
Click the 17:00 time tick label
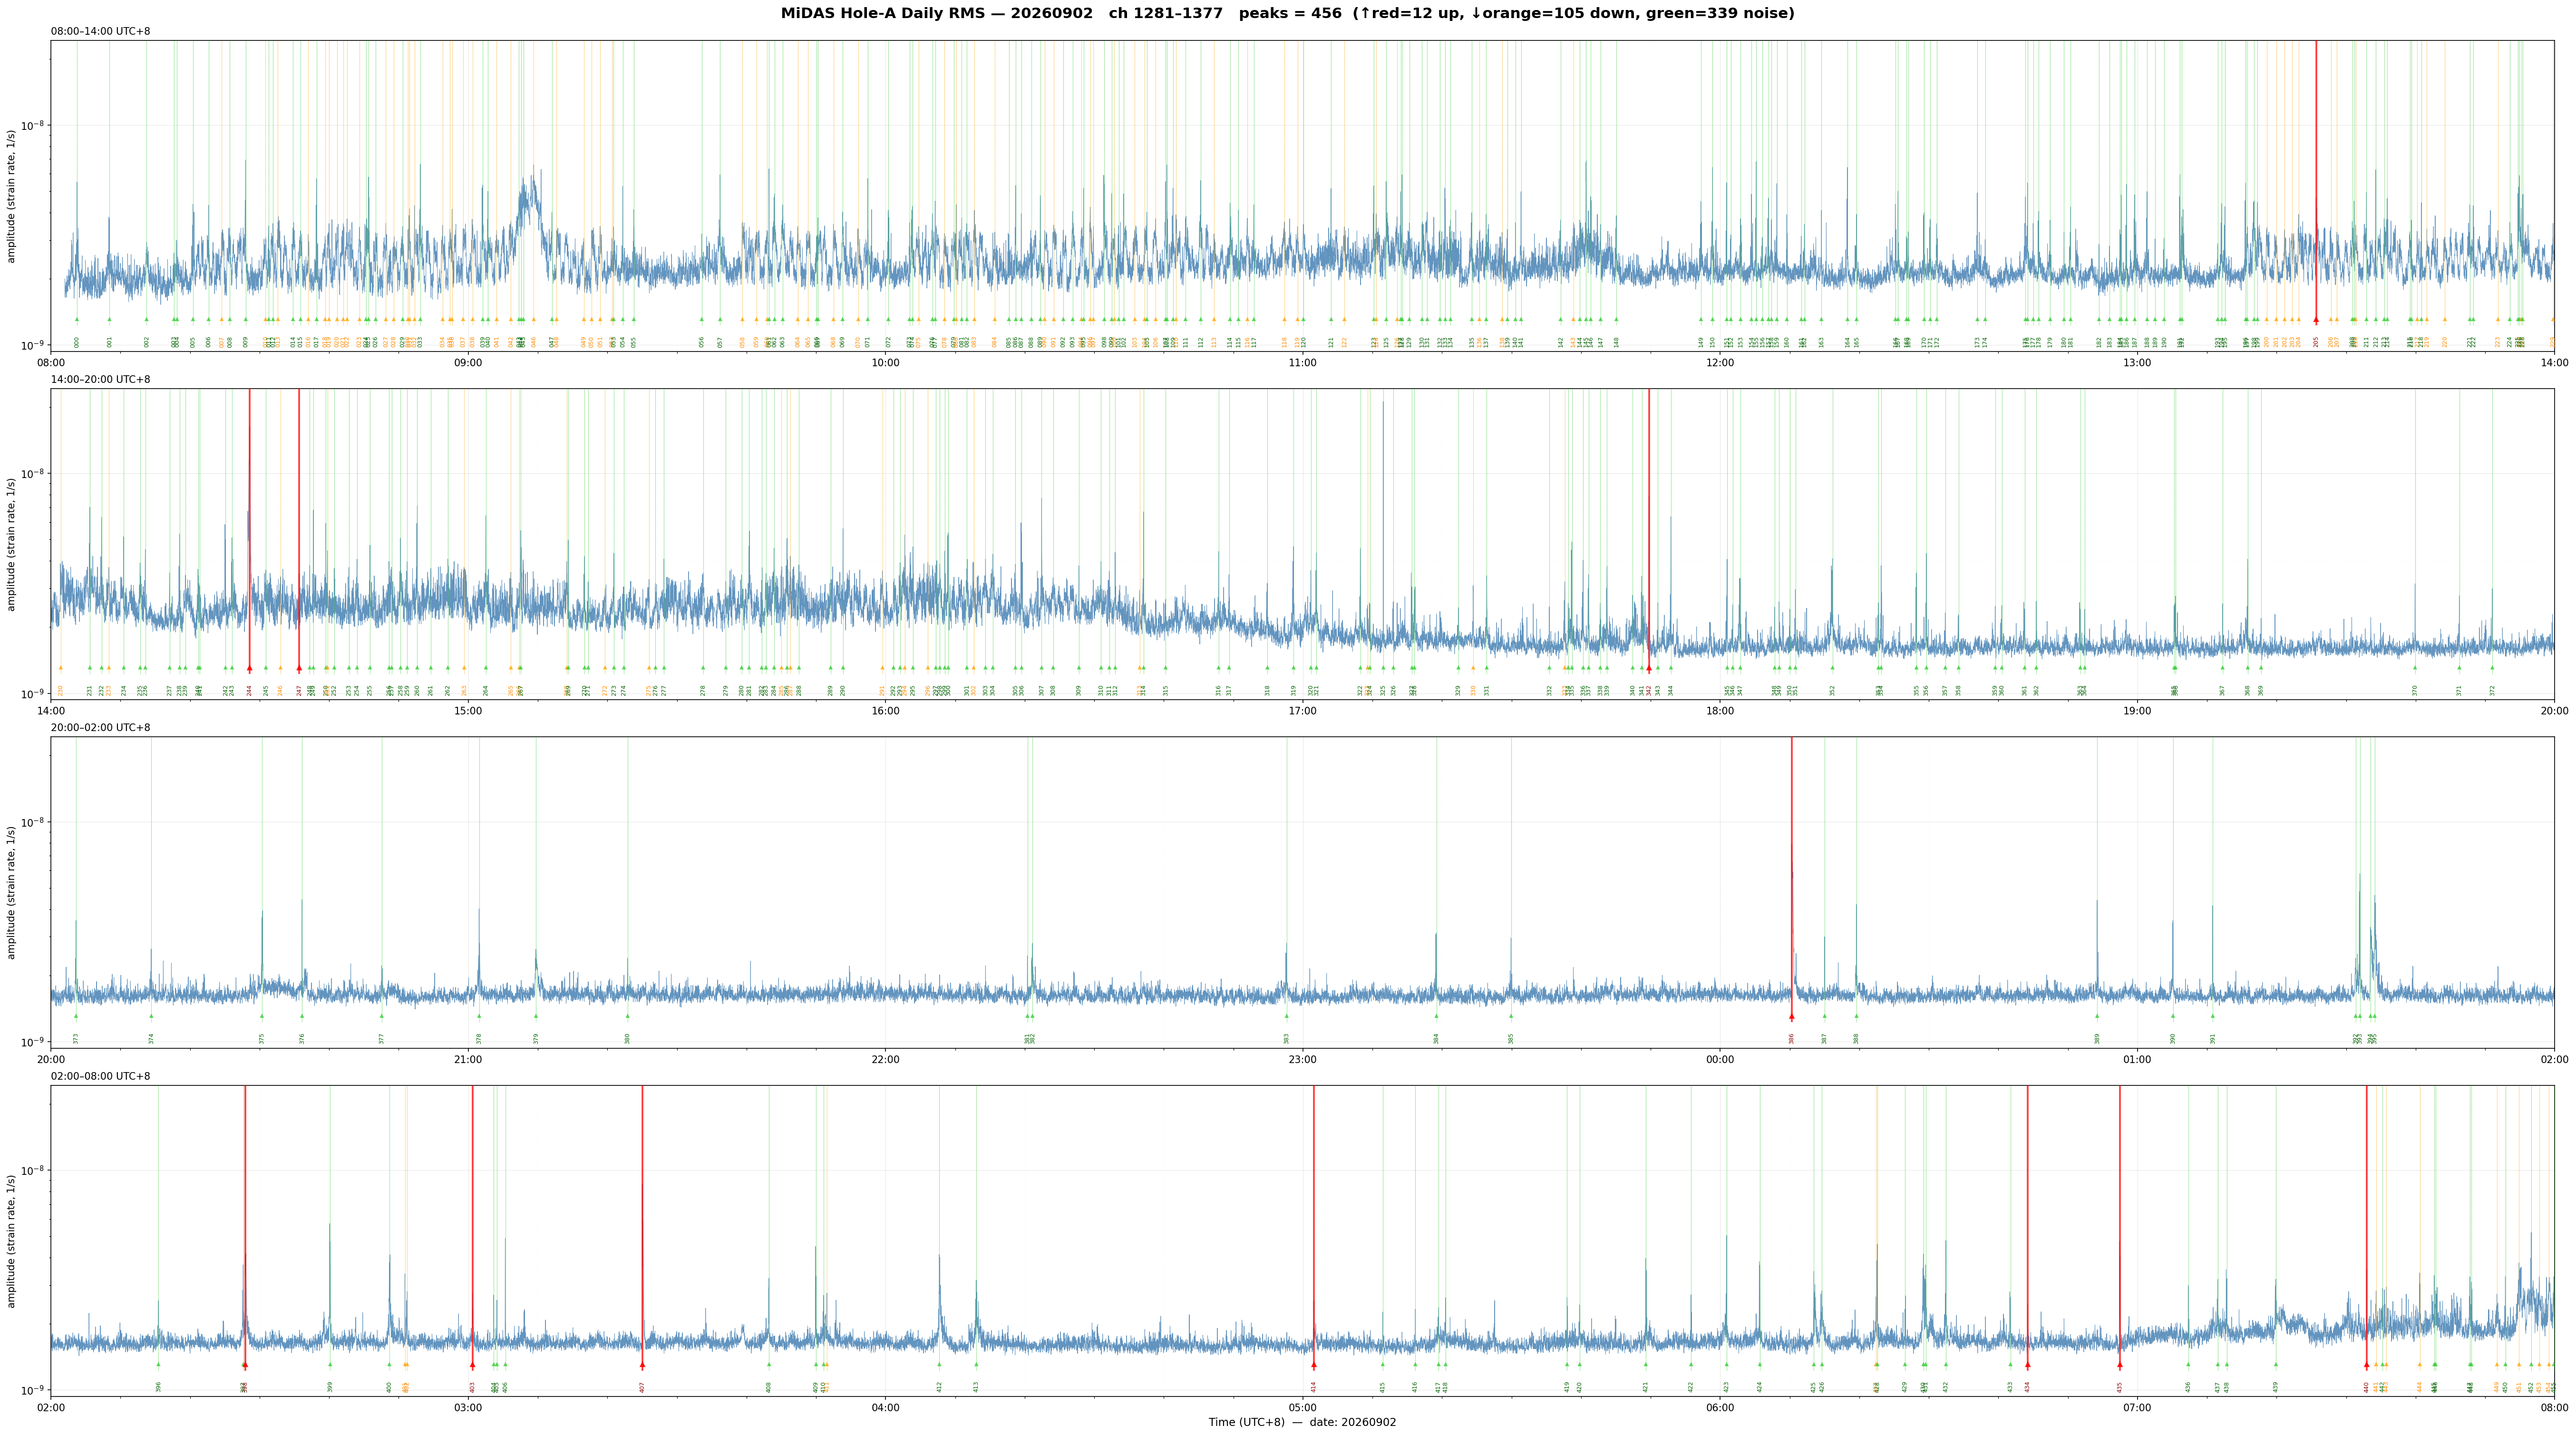tap(1302, 710)
